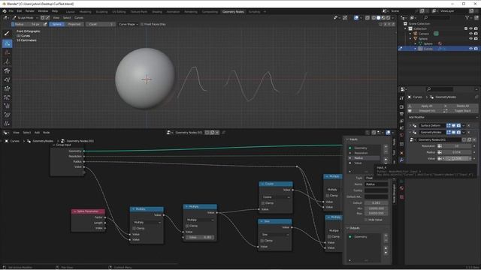Select the Projected falloff button

pos(74,24)
